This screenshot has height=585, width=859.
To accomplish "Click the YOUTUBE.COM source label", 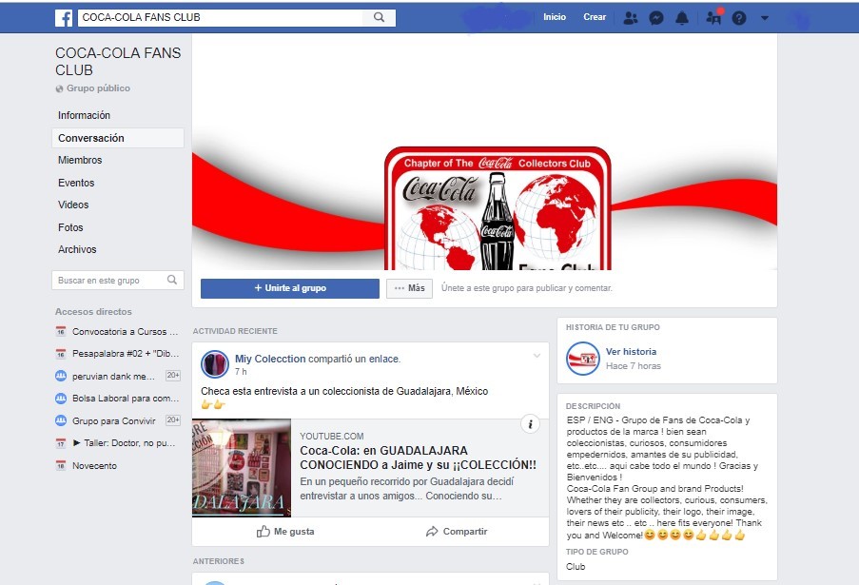I will coord(331,436).
